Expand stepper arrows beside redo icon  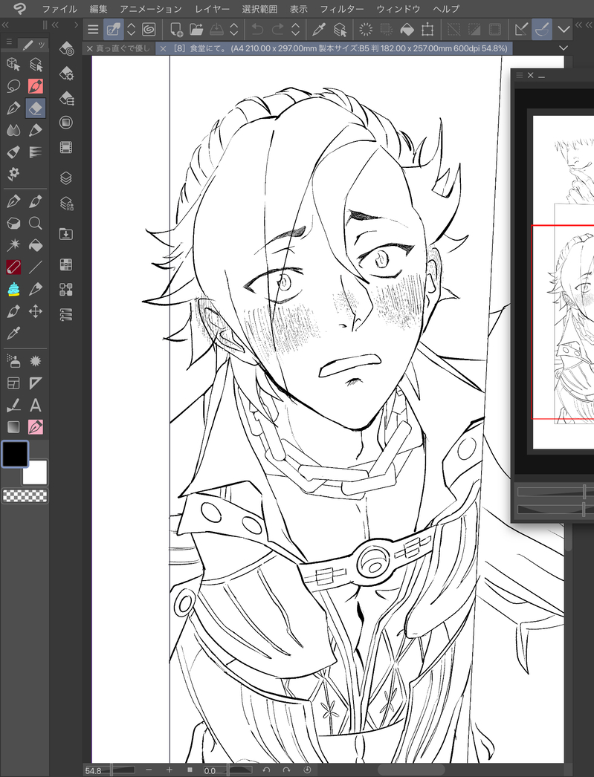point(295,29)
